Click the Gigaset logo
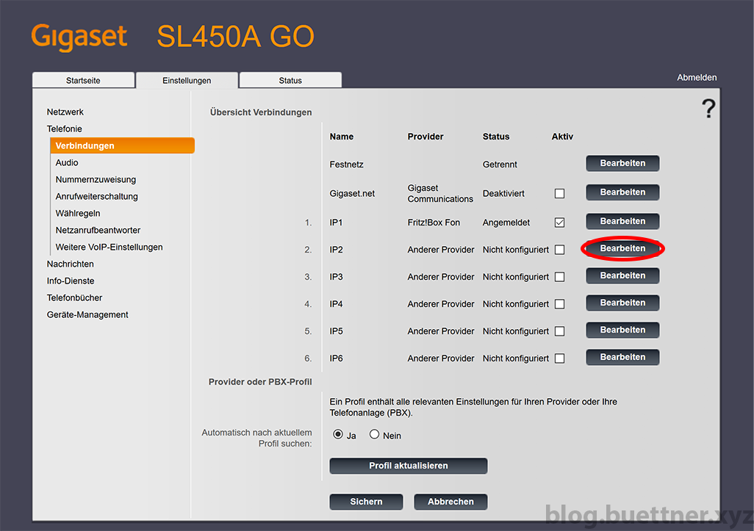The image size is (754, 531). 79,37
